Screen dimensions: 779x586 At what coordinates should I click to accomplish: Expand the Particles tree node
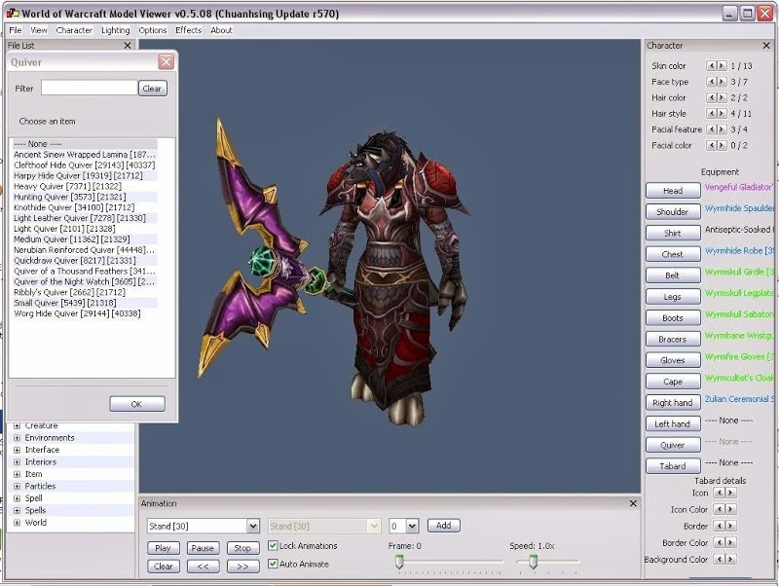click(x=17, y=486)
